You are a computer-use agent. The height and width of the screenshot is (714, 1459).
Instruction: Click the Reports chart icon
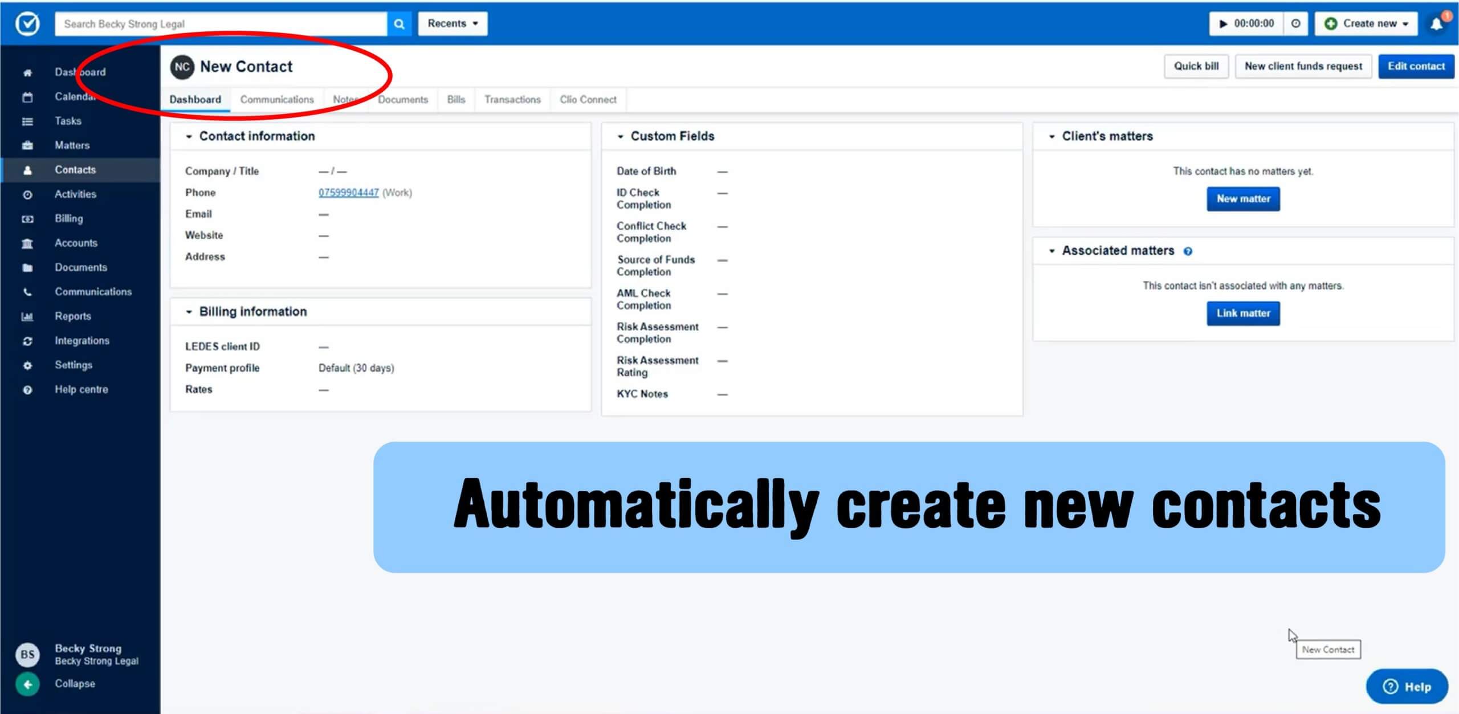click(27, 317)
